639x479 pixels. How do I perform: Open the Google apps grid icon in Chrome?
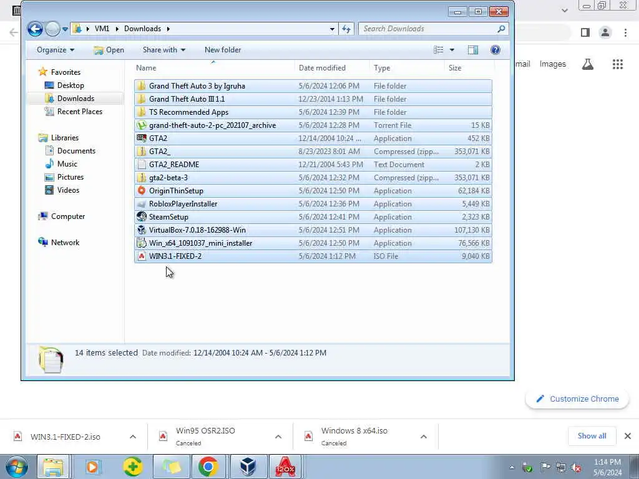[618, 64]
